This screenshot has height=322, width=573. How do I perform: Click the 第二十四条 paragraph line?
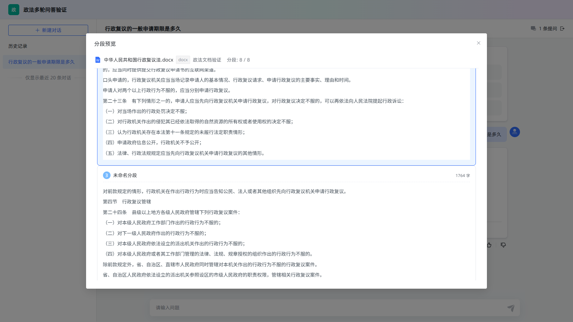click(x=171, y=212)
